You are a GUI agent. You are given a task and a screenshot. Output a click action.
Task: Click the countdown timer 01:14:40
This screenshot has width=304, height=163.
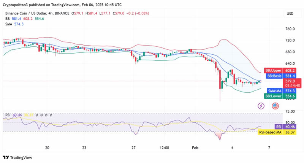click(293, 85)
